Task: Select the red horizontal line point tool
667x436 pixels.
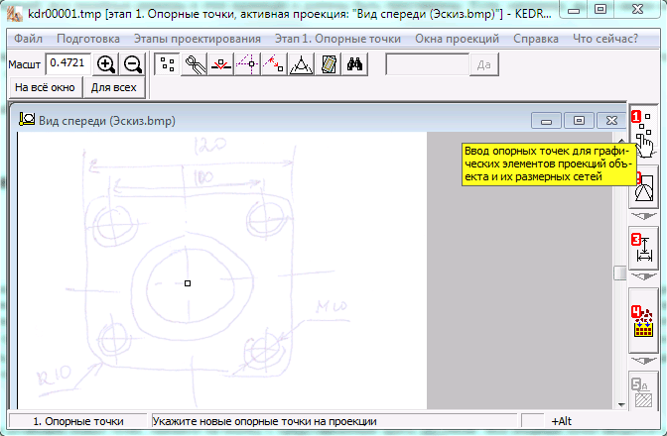Action: point(221,64)
